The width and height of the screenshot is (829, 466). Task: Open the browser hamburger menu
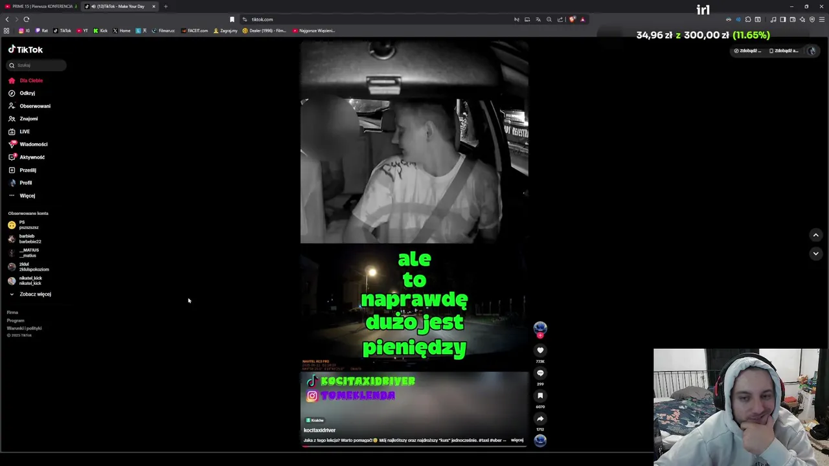pyautogui.click(x=822, y=19)
